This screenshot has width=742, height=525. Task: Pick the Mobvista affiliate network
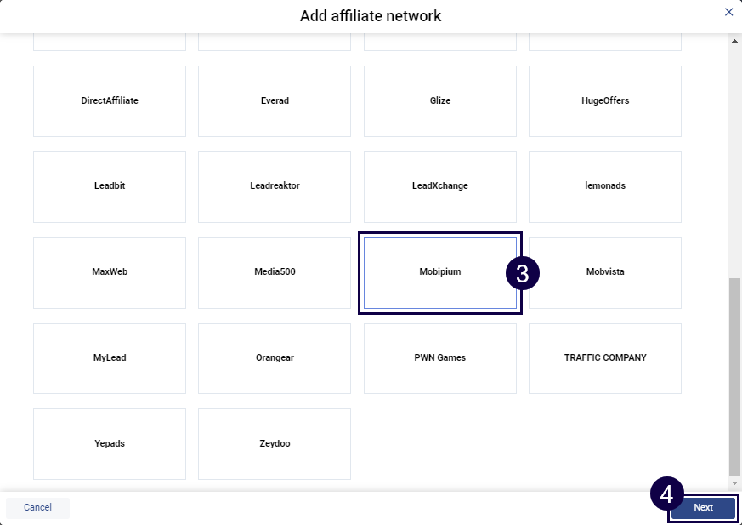point(605,272)
